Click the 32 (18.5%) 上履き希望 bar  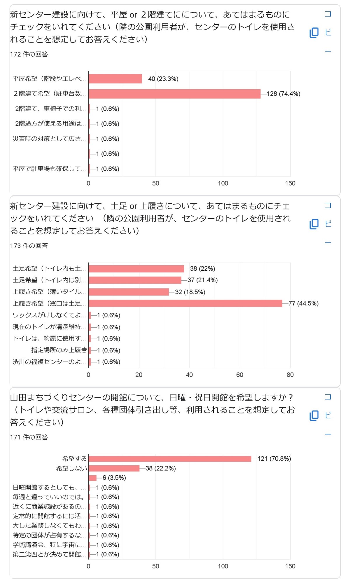[x=129, y=292]
